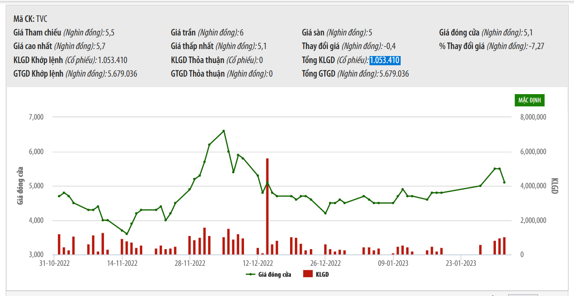Toggle the KLGD series via legend label

coord(322,275)
